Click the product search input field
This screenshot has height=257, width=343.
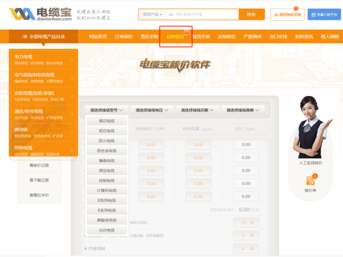click(x=202, y=14)
